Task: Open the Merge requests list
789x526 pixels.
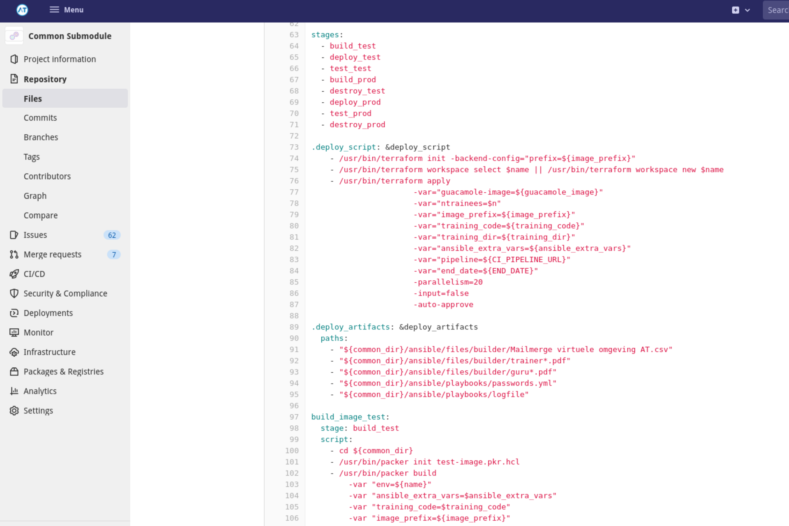Action: pyautogui.click(x=52, y=254)
